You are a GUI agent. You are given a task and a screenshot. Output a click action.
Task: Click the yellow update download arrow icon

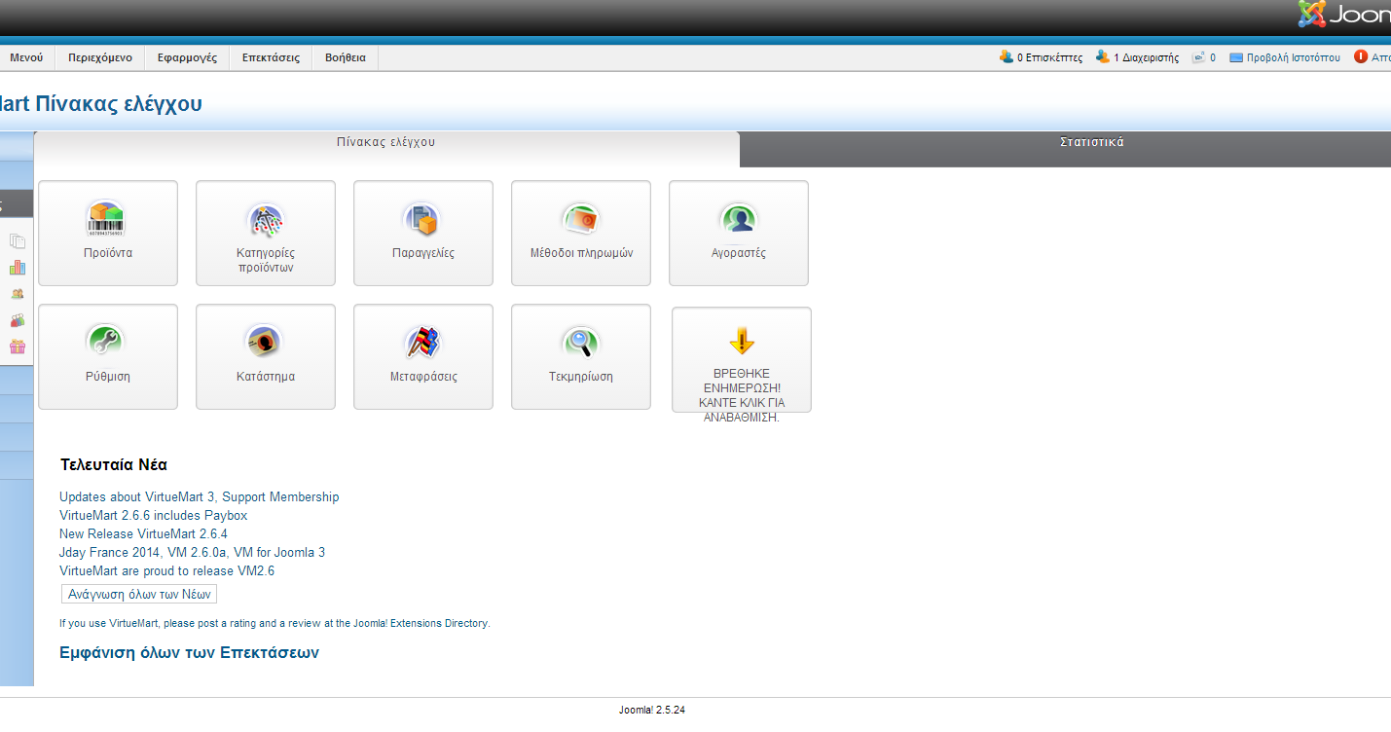click(x=742, y=341)
